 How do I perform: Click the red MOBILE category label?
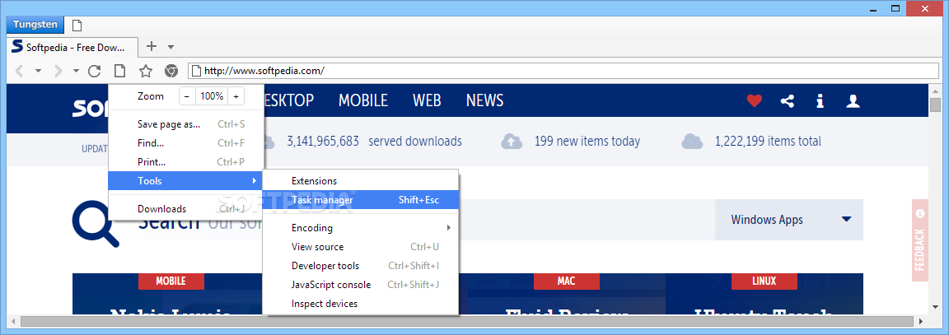coord(171,281)
